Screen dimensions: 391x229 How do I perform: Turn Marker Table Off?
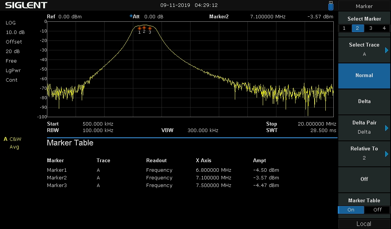(377, 210)
